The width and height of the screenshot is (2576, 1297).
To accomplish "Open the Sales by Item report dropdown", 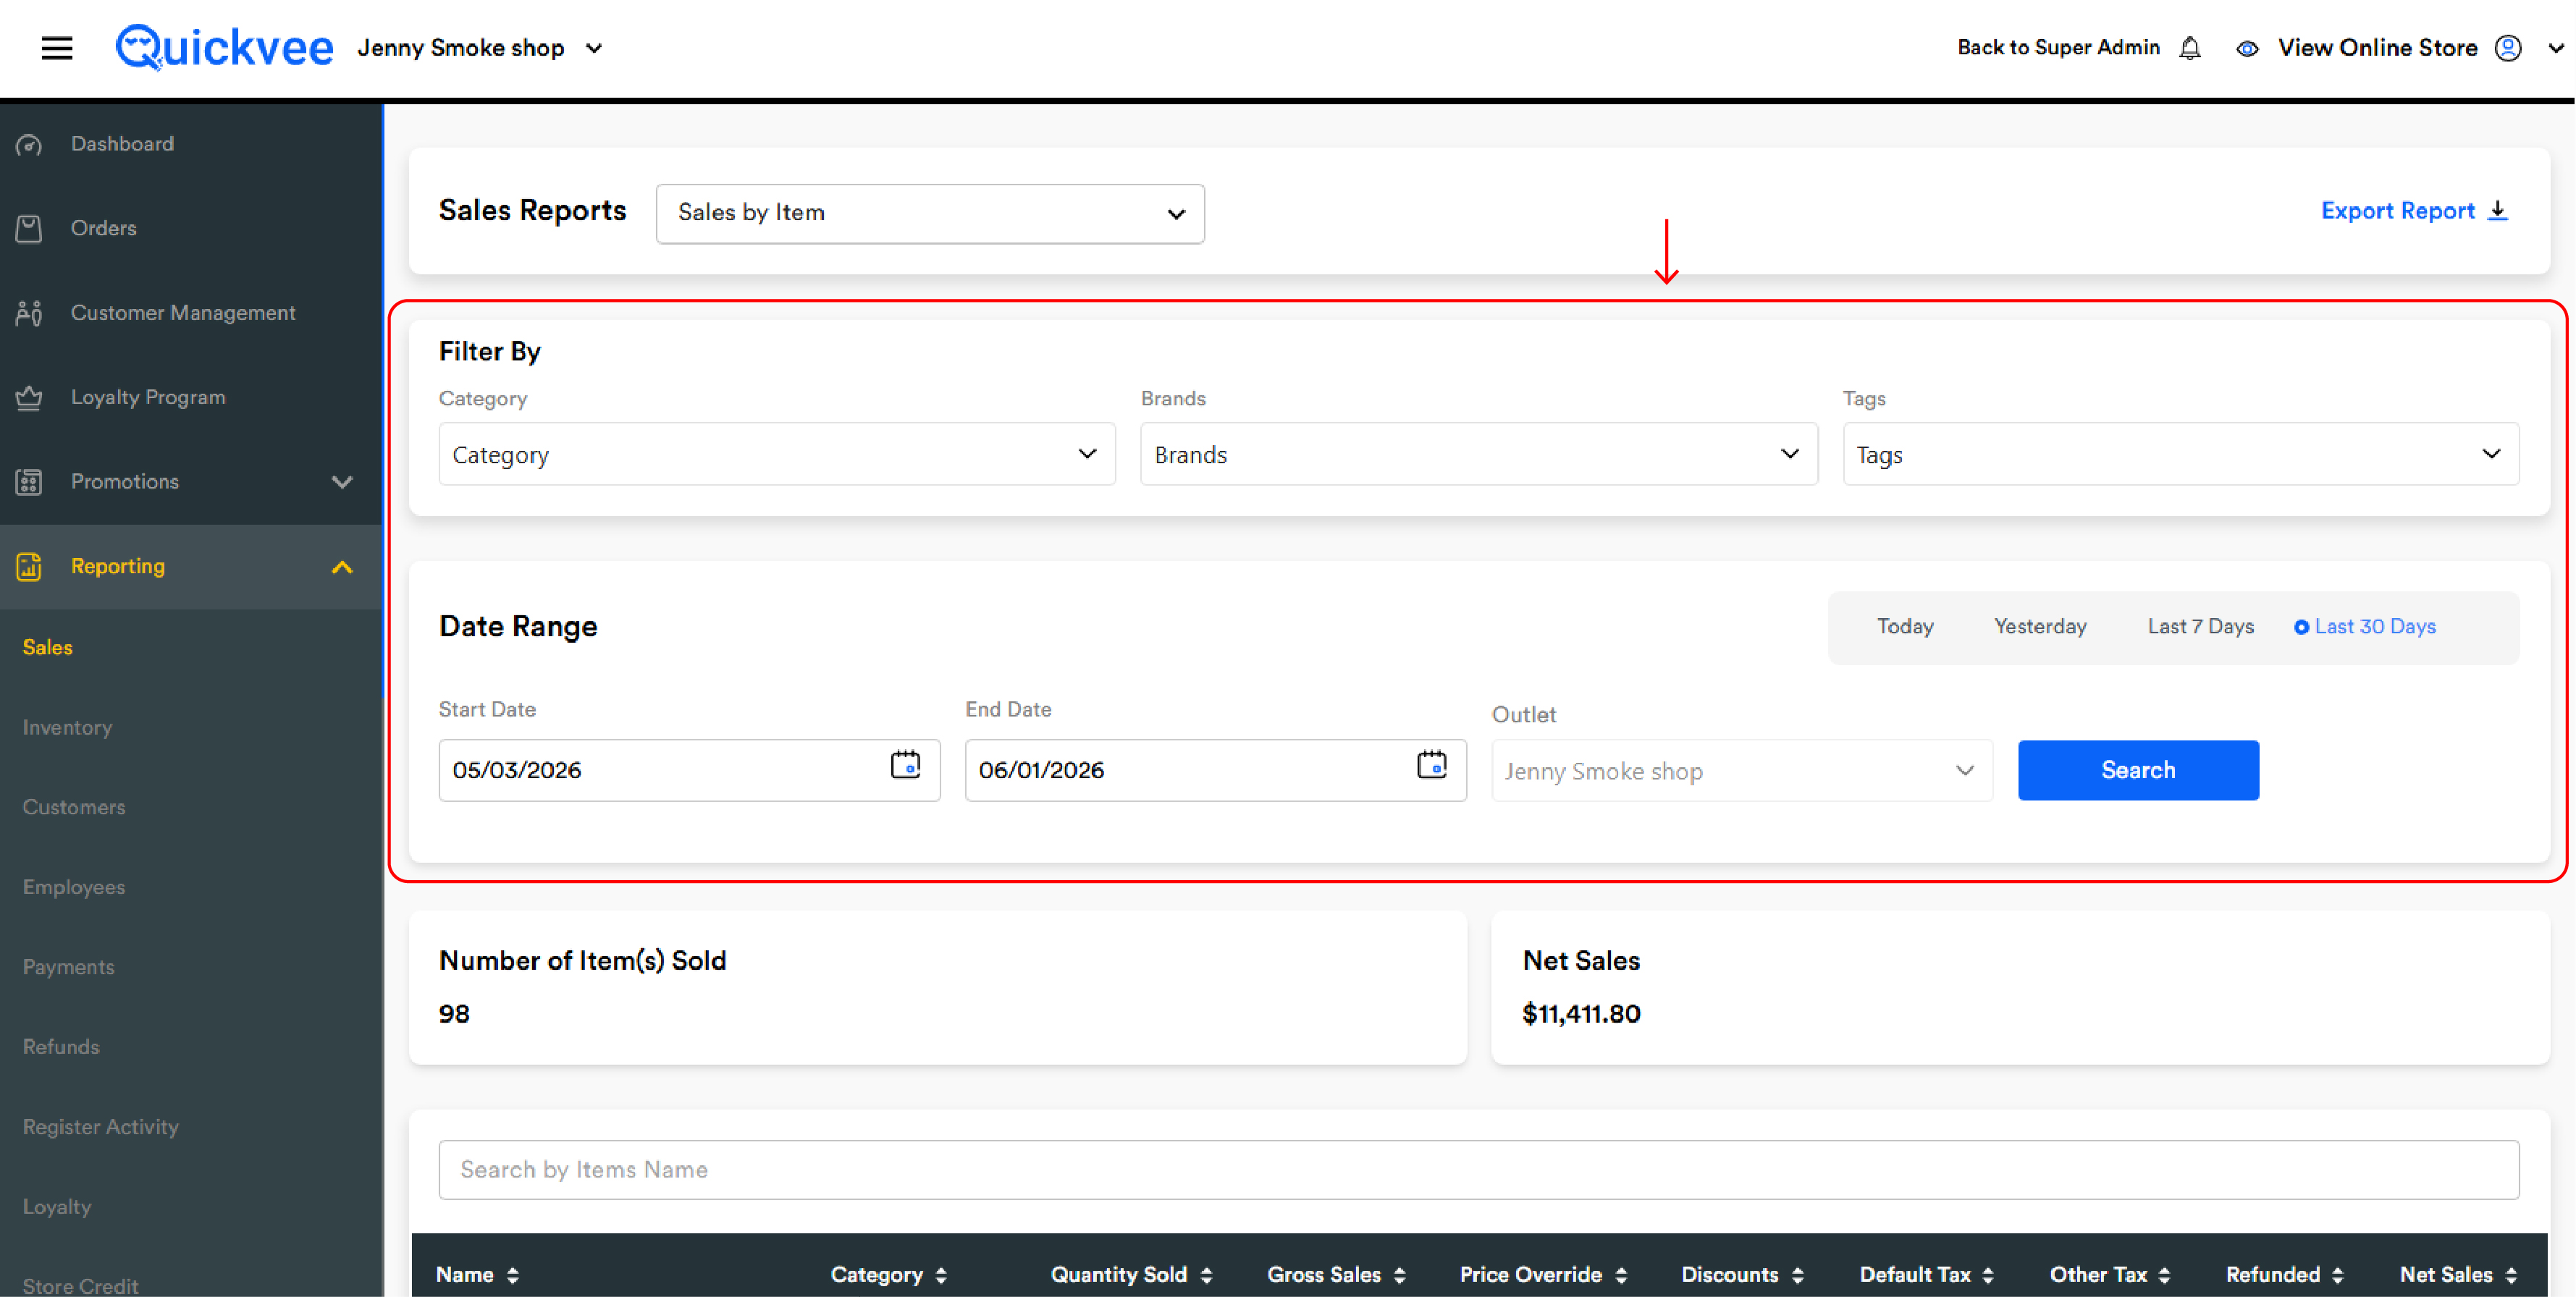I will [x=930, y=213].
